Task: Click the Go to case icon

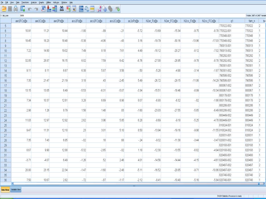Action: coord(43,9)
